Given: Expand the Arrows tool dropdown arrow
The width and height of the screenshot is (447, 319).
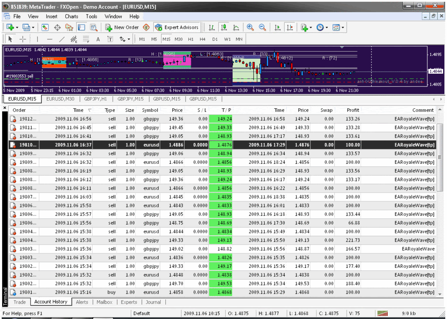Looking at the screenshot, I should click(129, 39).
